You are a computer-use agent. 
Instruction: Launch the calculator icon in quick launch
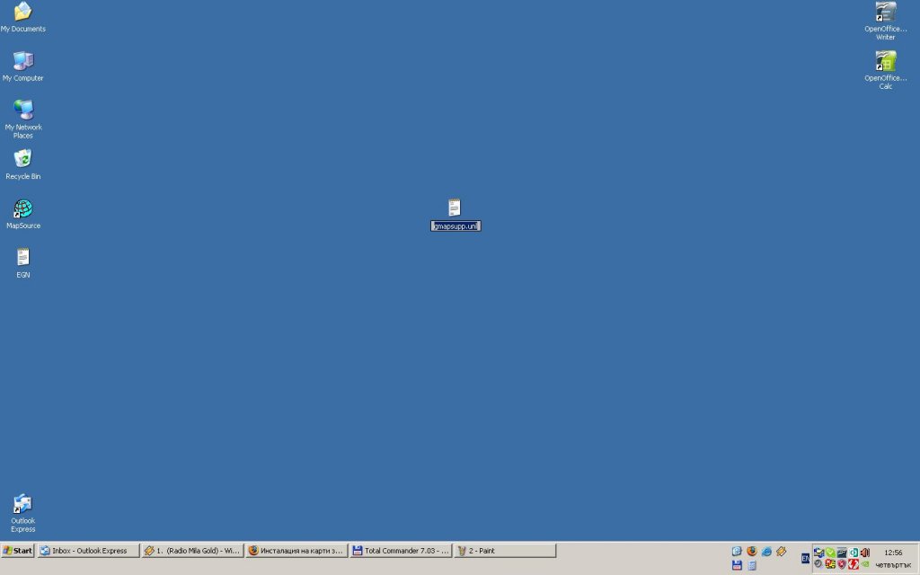point(752,565)
